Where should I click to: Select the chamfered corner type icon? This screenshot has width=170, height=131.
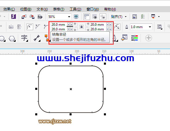[x=46, y=27]
